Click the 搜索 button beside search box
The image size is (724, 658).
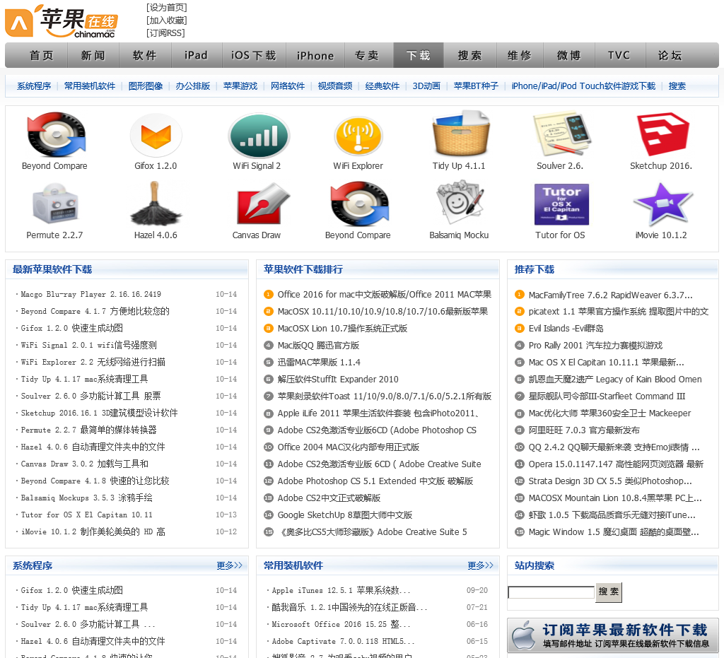pos(609,592)
